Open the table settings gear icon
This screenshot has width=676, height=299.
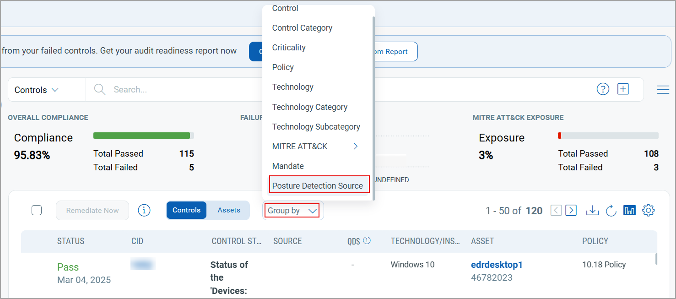coord(649,211)
